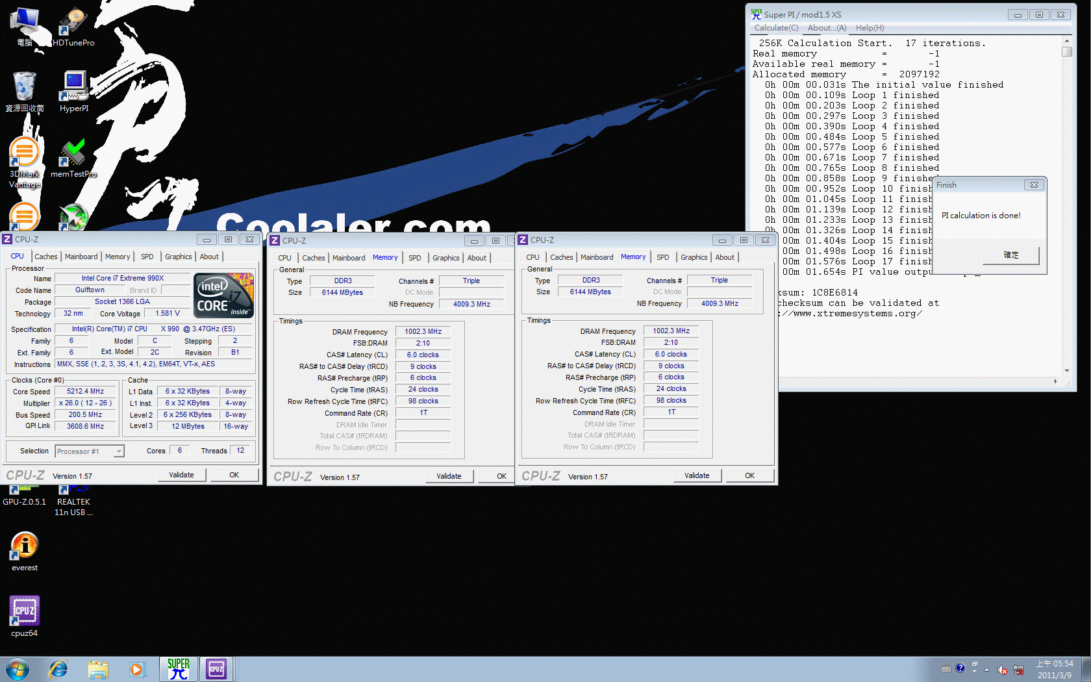Close the Finish dialog
The width and height of the screenshot is (1091, 682).
point(1034,185)
